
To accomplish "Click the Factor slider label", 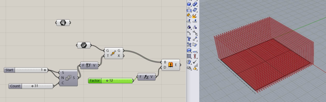I will 95,81.
